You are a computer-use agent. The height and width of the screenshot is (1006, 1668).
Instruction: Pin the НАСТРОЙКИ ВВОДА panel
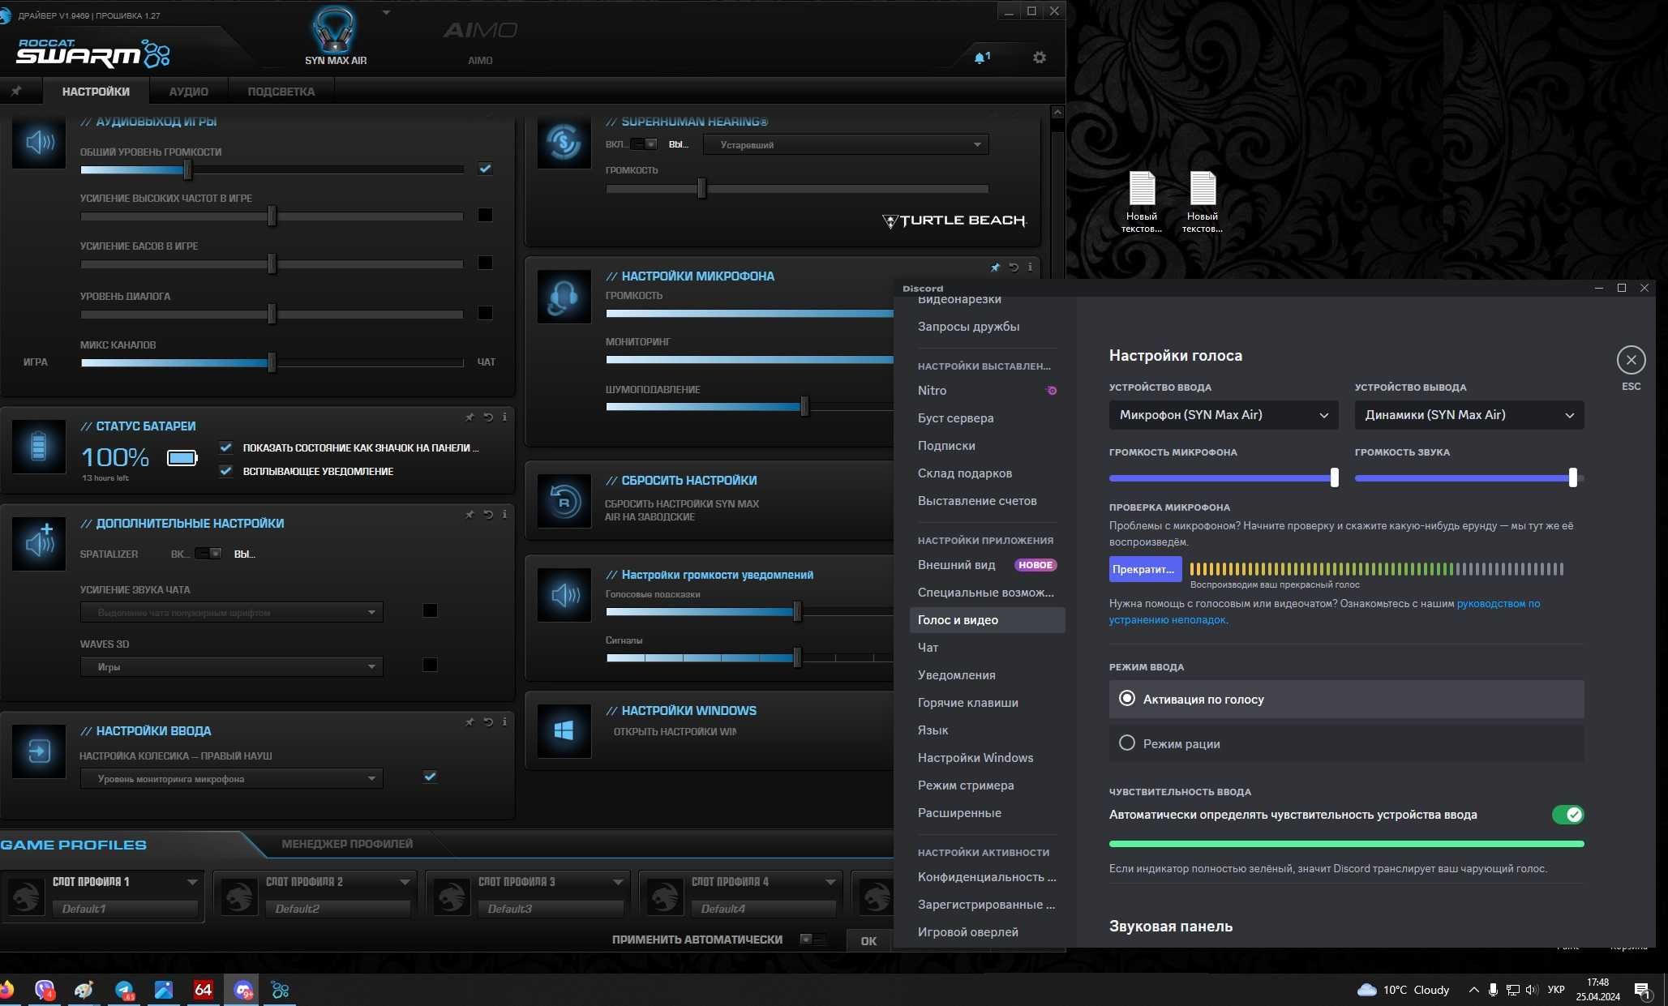click(470, 721)
